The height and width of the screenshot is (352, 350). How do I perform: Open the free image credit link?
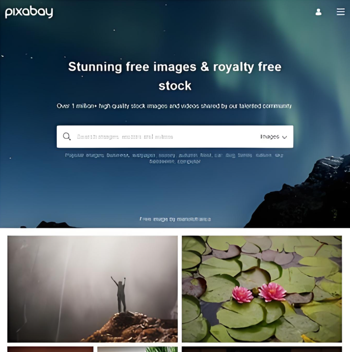point(175,219)
